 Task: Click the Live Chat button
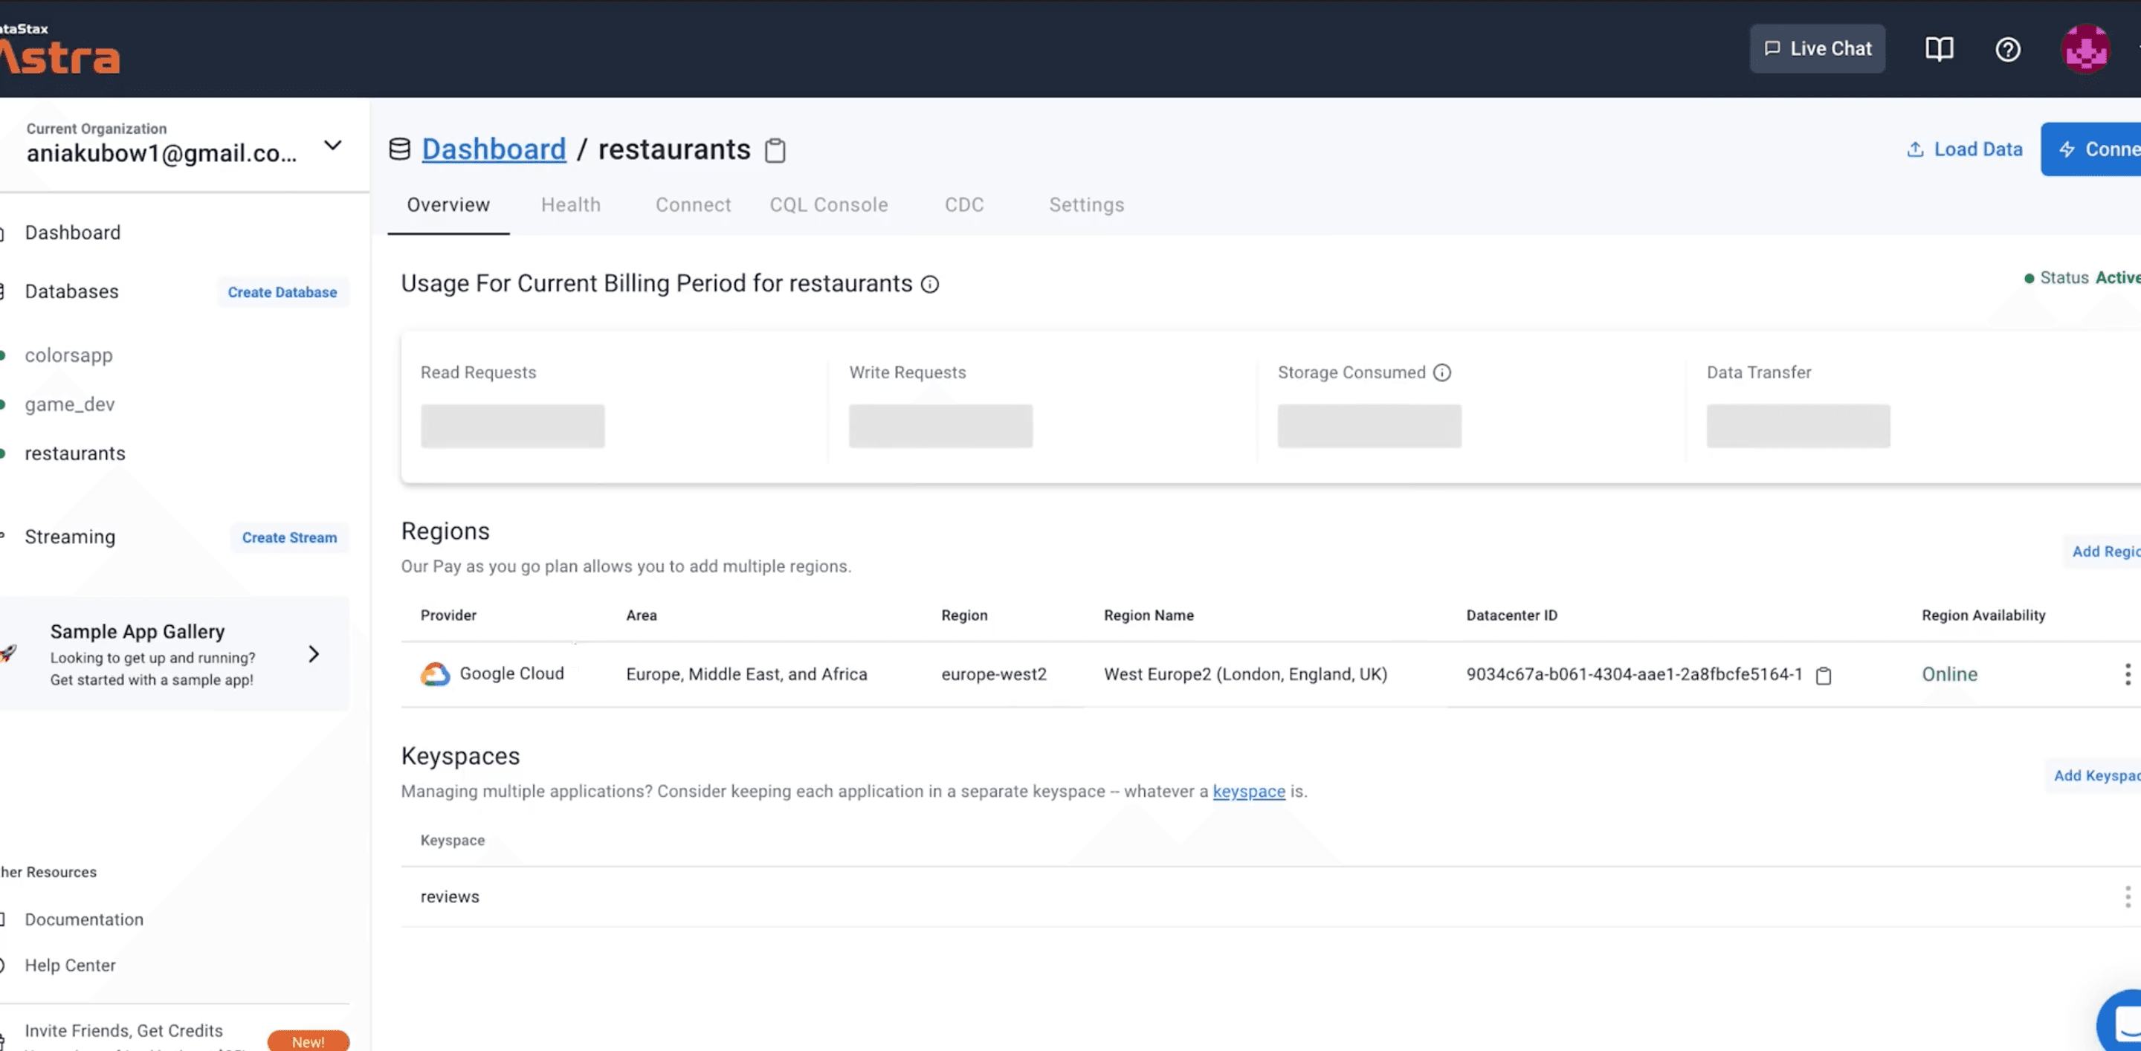coord(1818,49)
